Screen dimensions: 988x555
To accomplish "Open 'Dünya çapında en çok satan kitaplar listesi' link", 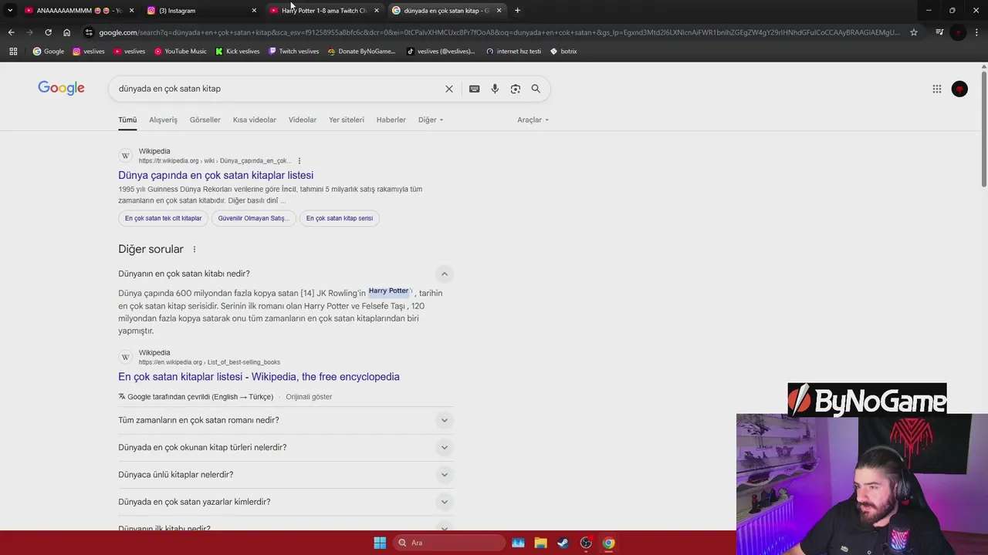I will pyautogui.click(x=215, y=176).
